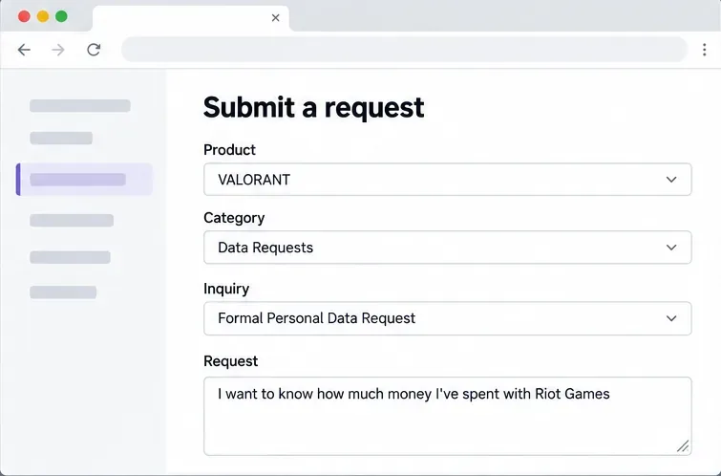Open the Product dropdown showing VALORANT
This screenshot has width=721, height=476.
pos(448,179)
